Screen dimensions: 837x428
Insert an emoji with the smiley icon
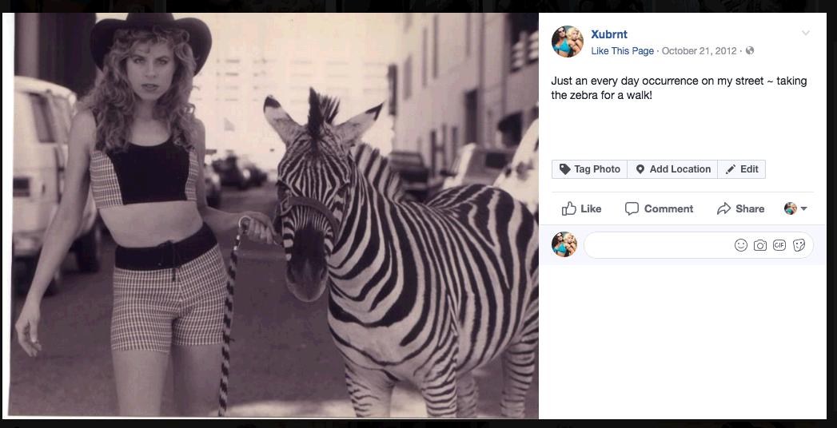[x=741, y=245]
